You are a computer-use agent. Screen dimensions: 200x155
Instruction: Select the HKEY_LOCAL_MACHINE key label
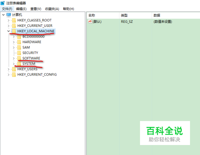(x=36, y=31)
